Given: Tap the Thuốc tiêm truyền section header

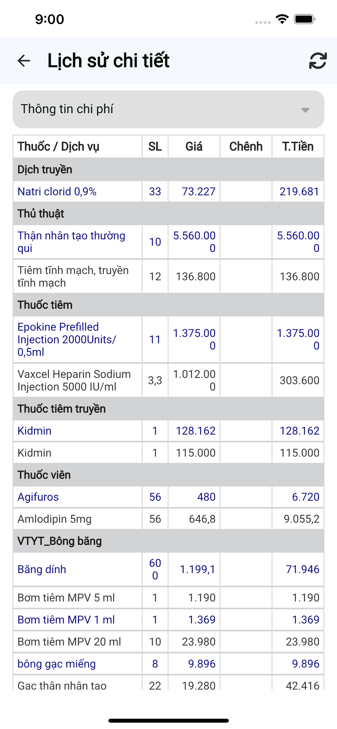Looking at the screenshot, I should tap(62, 409).
